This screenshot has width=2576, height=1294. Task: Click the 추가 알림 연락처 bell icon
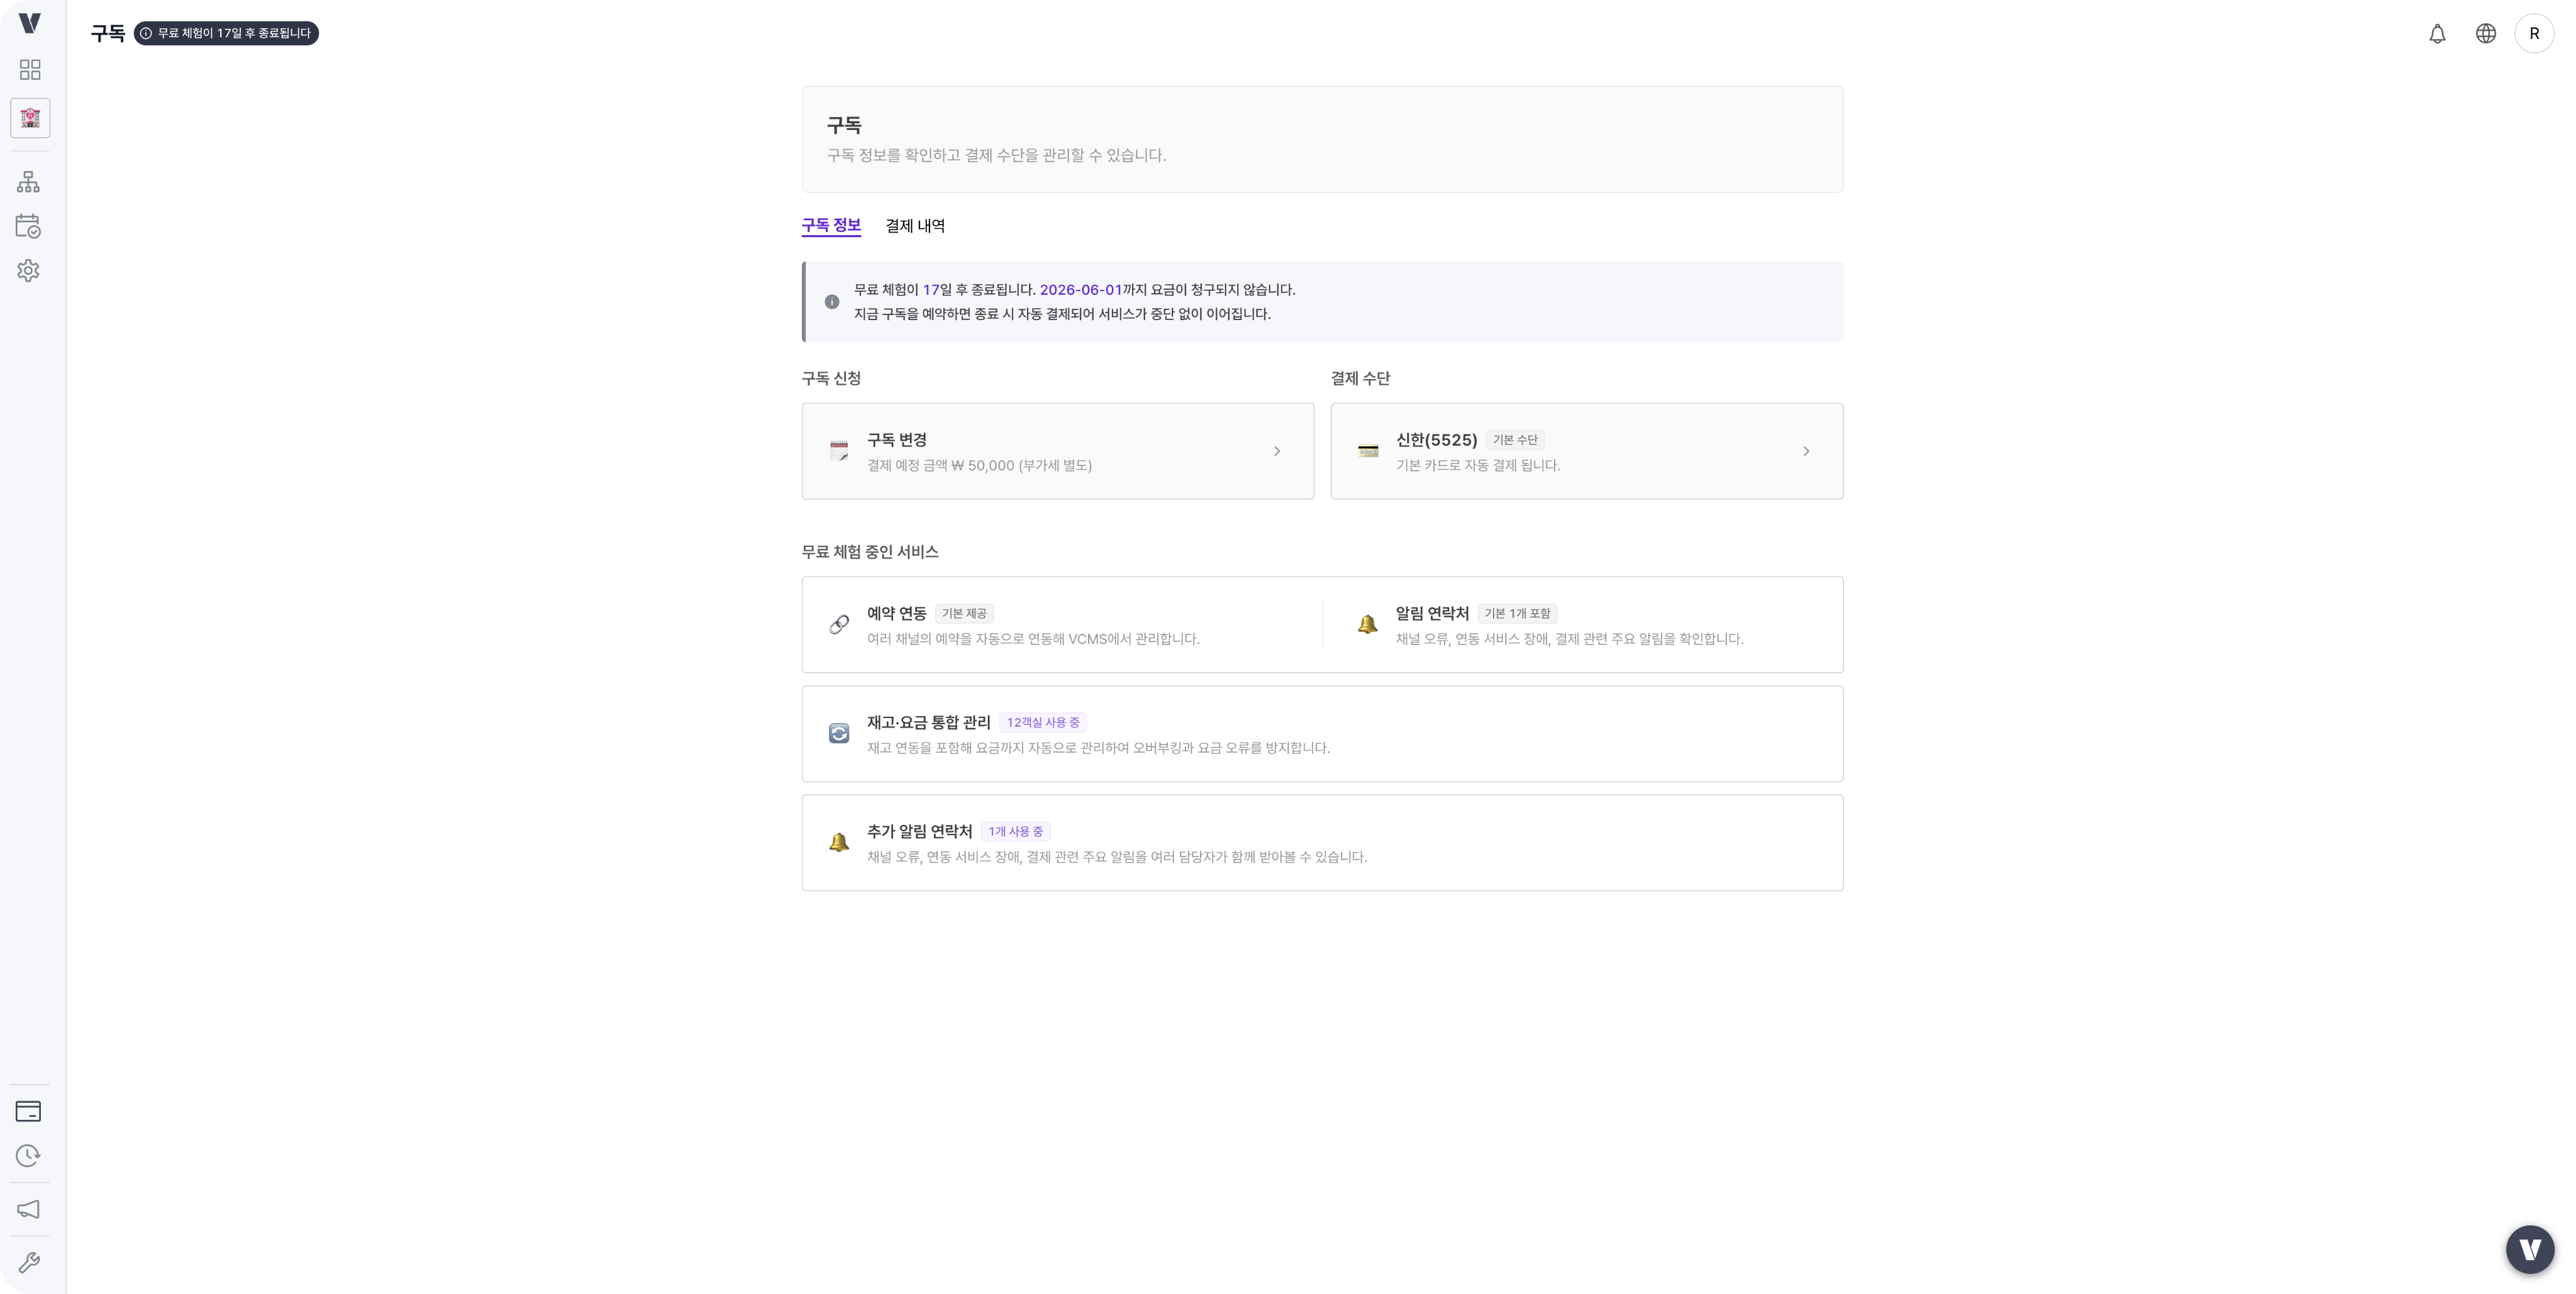point(839,842)
